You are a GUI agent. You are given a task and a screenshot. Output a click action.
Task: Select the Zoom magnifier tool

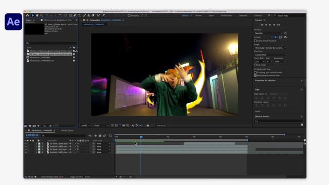41,15
